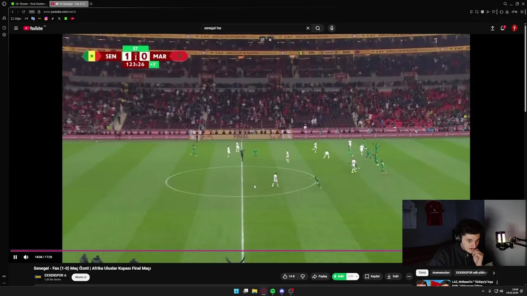527x296 pixels.
Task: Take a snapshot with the toolbar capture icon
Action: pos(477,12)
